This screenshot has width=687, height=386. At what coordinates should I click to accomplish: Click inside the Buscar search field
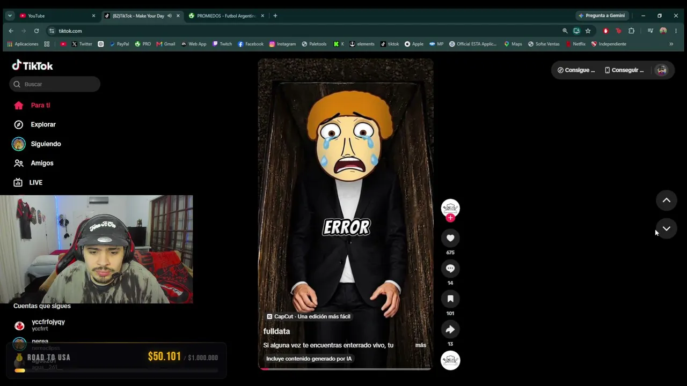55,84
